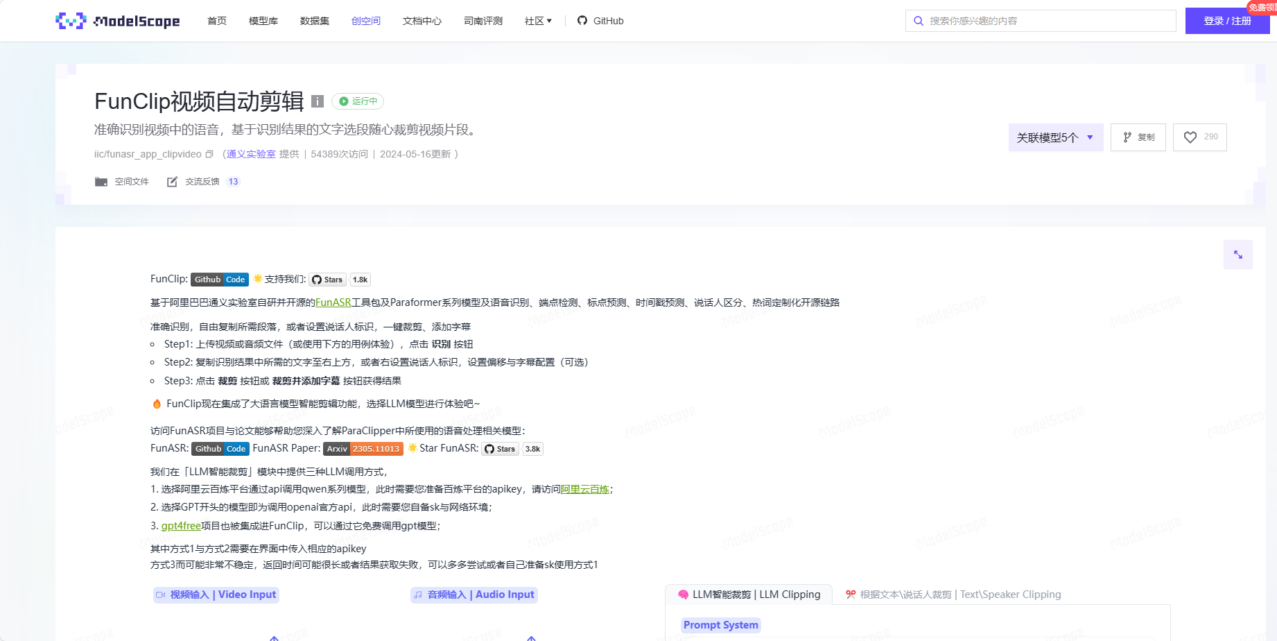1277x641 pixels.
Task: Click the Prompt System label
Action: coord(721,625)
